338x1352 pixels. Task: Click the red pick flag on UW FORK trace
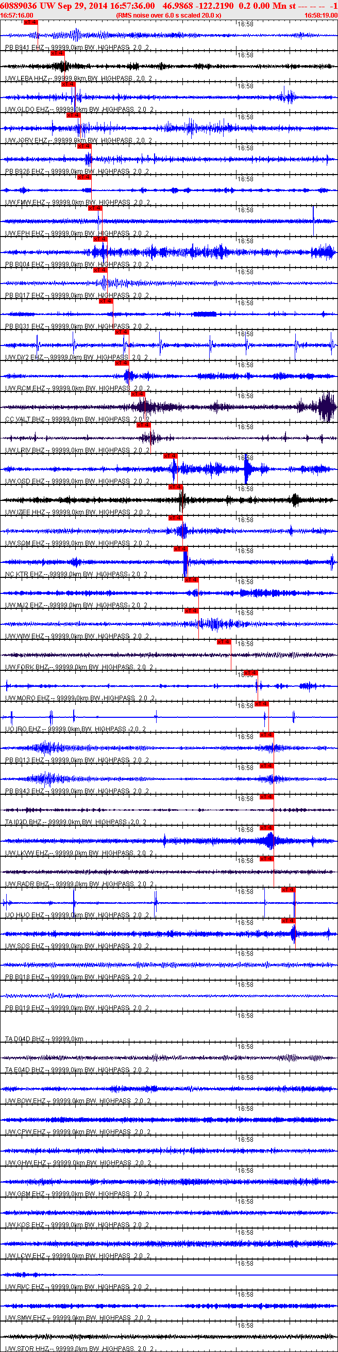[x=224, y=642]
